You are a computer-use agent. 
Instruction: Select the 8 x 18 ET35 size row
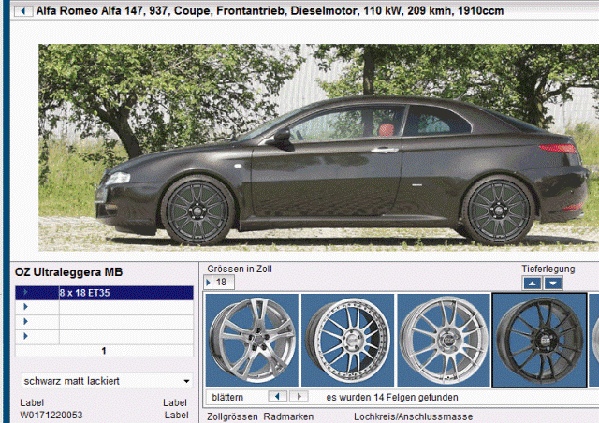pyautogui.click(x=125, y=293)
